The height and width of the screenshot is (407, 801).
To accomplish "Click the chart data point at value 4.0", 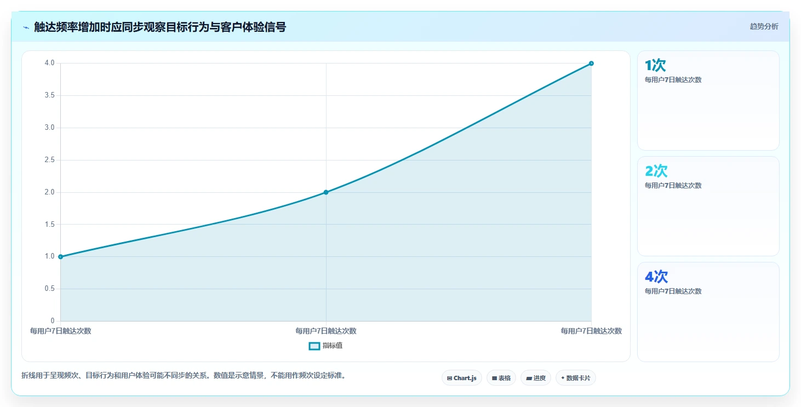I will click(591, 63).
